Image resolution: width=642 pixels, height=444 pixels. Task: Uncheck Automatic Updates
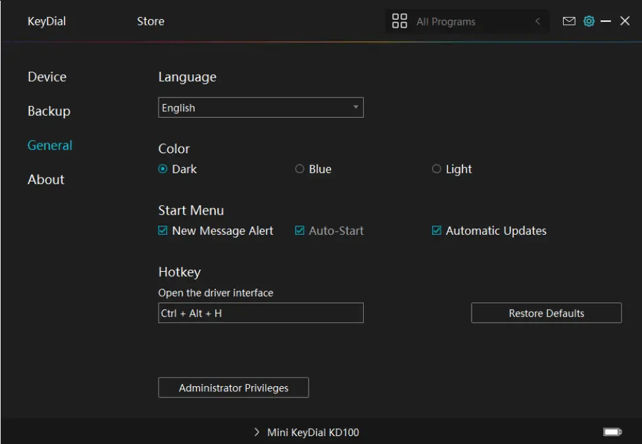coord(437,231)
